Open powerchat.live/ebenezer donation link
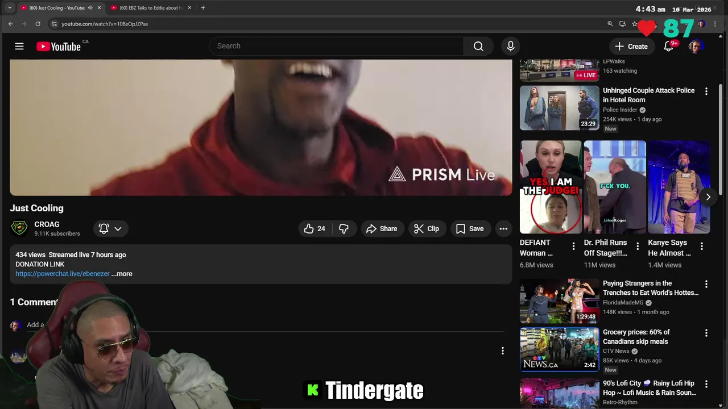Image resolution: width=728 pixels, height=409 pixels. [x=63, y=274]
